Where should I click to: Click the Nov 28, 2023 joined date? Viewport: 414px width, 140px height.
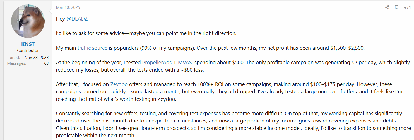click(37, 57)
